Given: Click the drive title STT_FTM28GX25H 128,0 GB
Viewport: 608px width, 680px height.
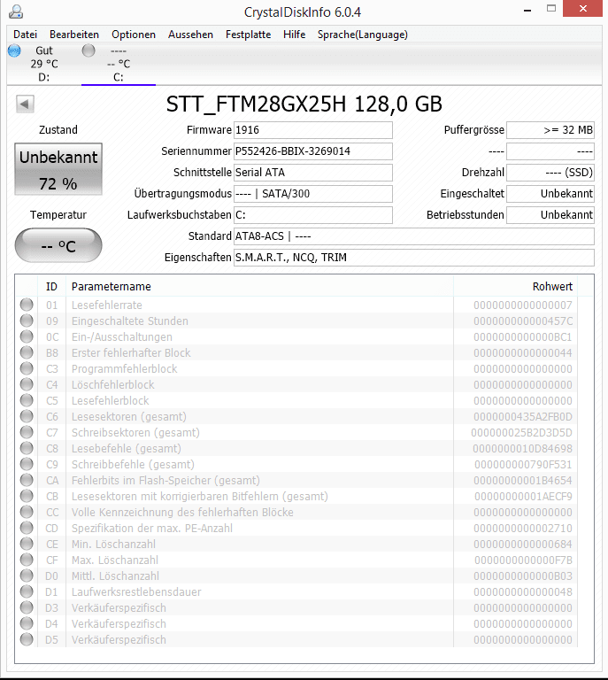Looking at the screenshot, I should (x=304, y=104).
